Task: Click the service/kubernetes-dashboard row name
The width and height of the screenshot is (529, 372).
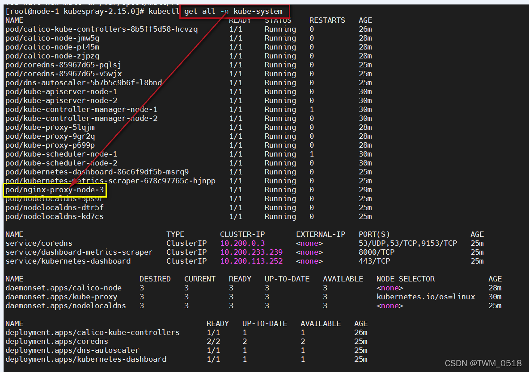Action: point(68,261)
